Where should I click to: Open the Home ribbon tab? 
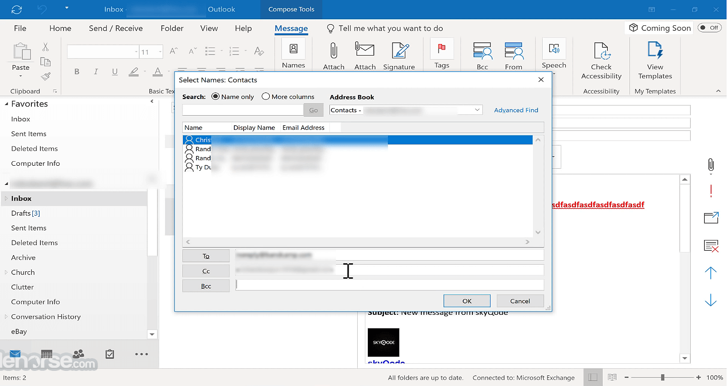click(60, 28)
